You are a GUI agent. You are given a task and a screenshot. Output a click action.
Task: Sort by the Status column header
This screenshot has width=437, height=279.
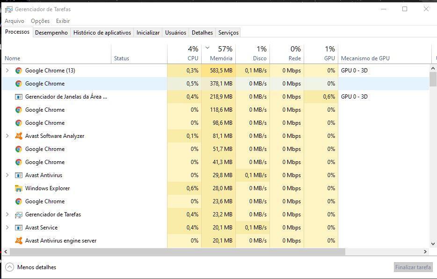139,54
